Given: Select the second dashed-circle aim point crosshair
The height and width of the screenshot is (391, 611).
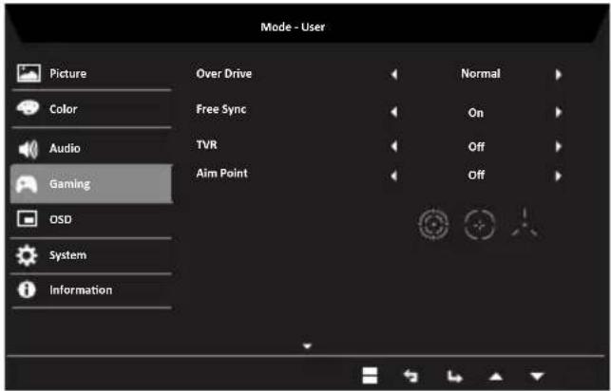Looking at the screenshot, I should click(x=480, y=225).
